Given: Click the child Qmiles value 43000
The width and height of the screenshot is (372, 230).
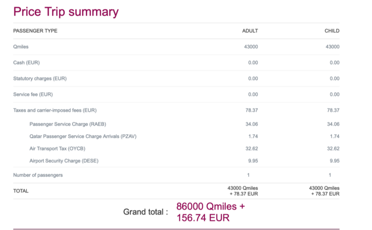Looking at the screenshot, I should (332, 47).
